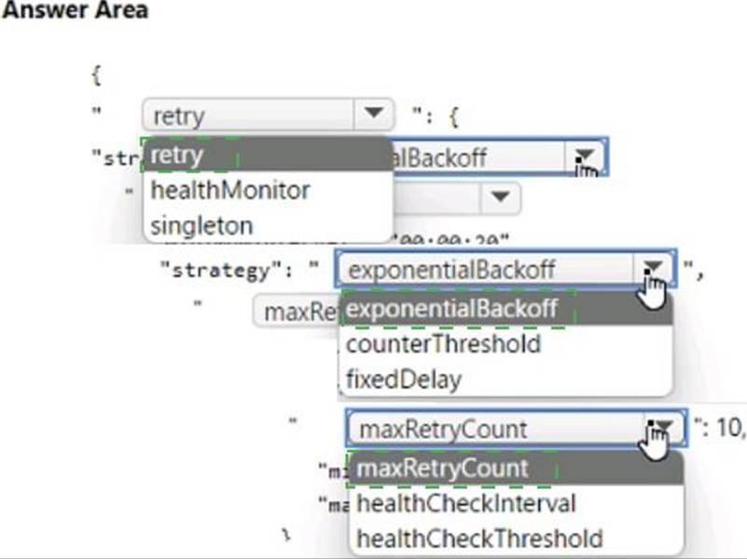Choose the singleton option
Image resolution: width=747 pixels, height=559 pixels.
pyautogui.click(x=201, y=225)
